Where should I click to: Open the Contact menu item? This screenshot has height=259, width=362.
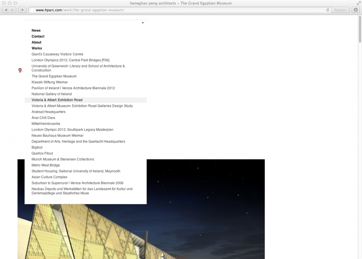coord(38,37)
